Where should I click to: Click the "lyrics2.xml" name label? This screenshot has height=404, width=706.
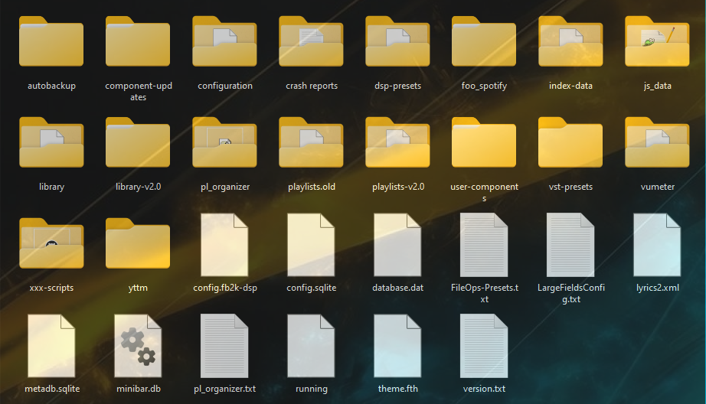coord(657,288)
